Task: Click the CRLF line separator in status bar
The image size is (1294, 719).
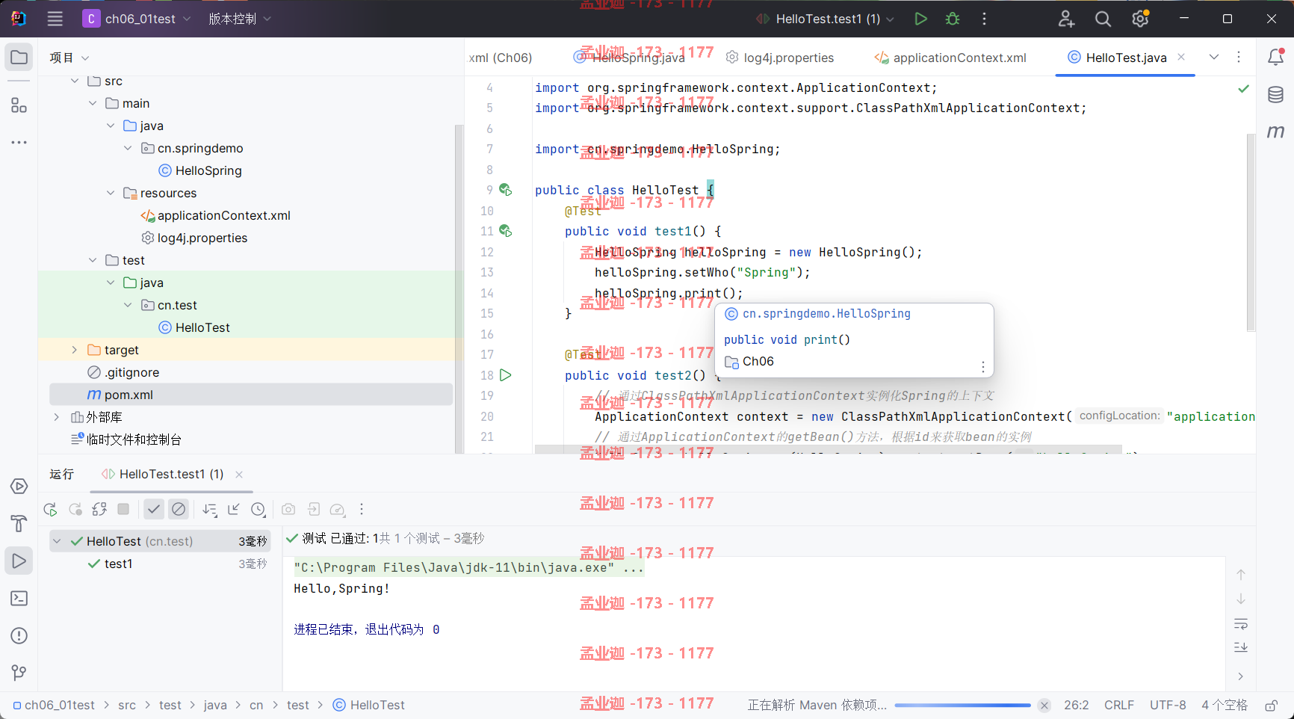Action: click(1119, 706)
